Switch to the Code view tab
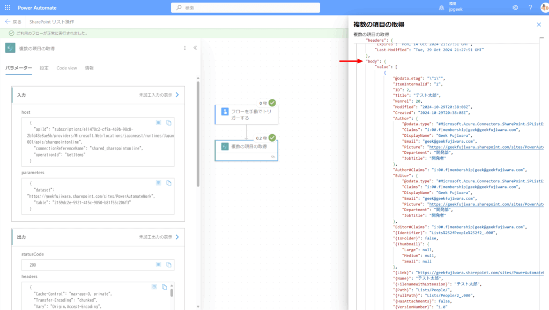Viewport: 549px width, 310px height. pyautogui.click(x=66, y=68)
